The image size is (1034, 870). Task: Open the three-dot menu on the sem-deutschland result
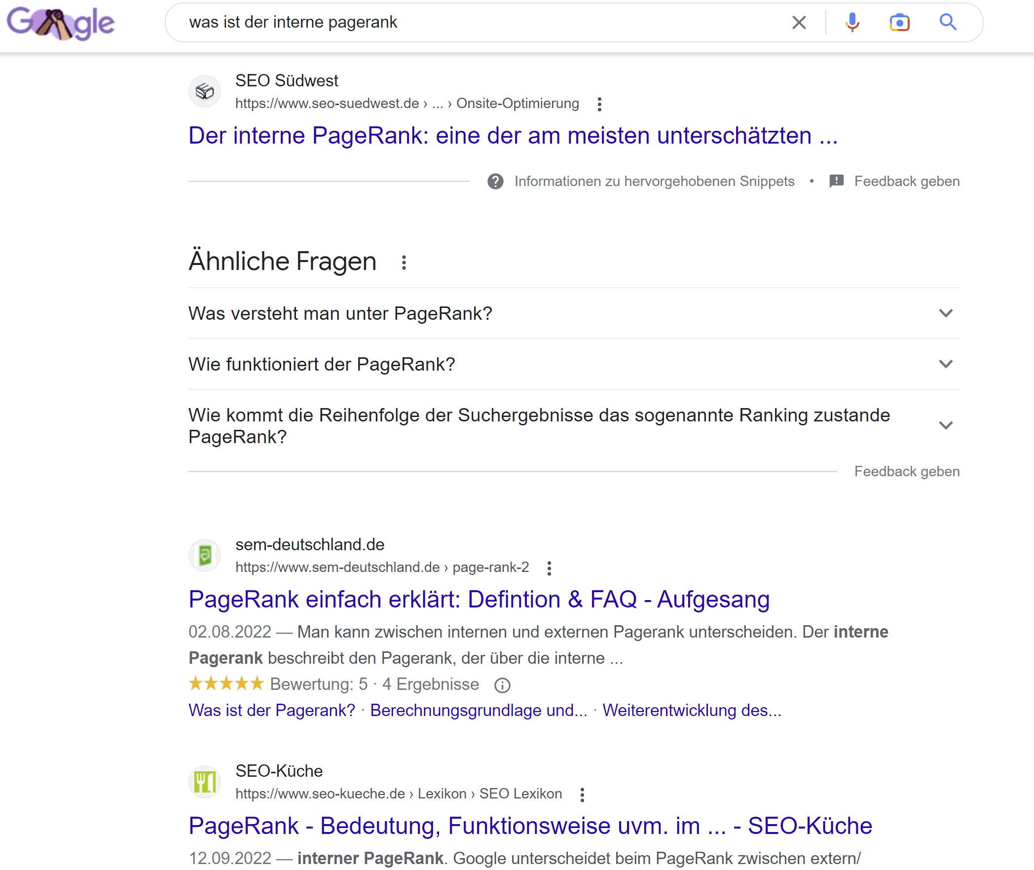549,568
